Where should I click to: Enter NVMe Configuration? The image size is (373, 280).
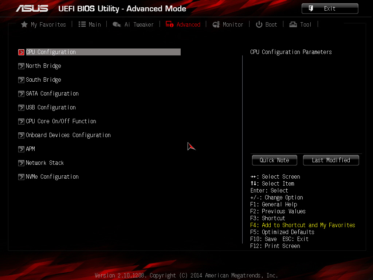(52, 177)
